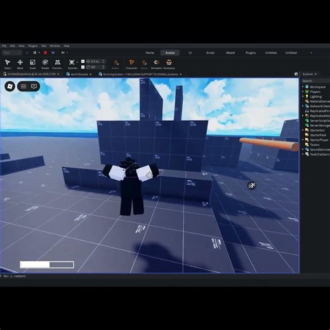330x330 pixels.
Task: Switch to the Model ribbon tab
Action: (230, 53)
